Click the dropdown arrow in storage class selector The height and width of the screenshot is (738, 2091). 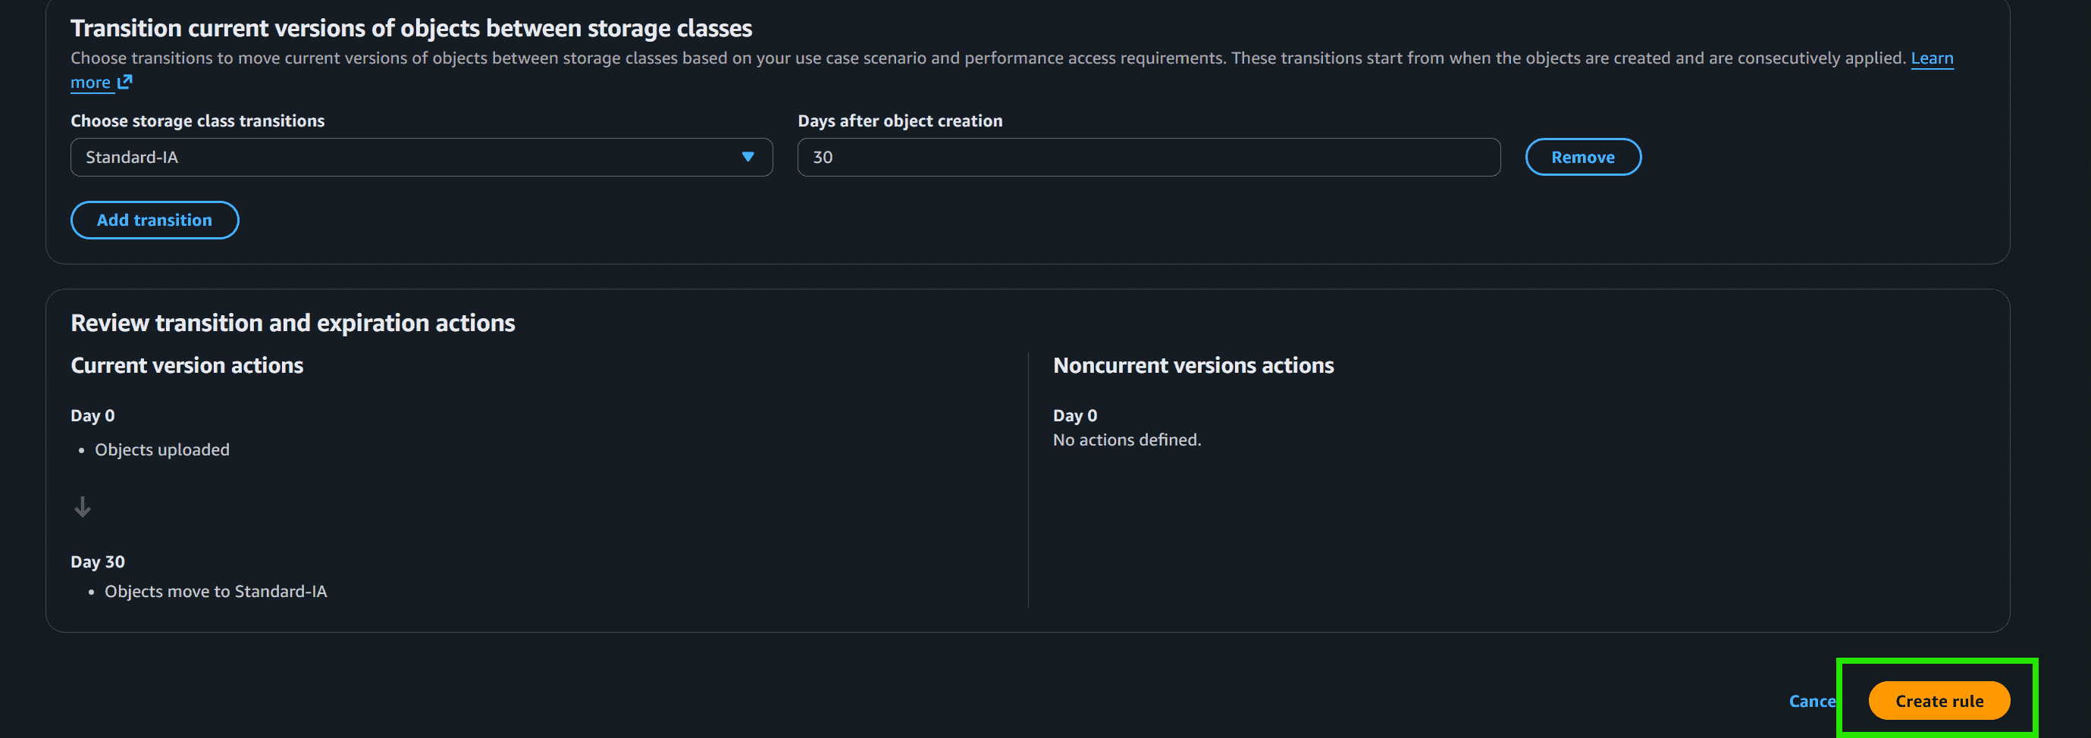[x=748, y=158]
